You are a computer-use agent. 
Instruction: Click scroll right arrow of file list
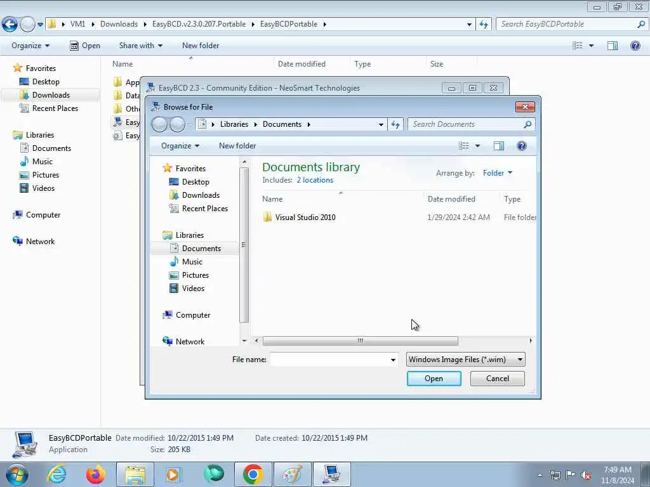point(531,341)
